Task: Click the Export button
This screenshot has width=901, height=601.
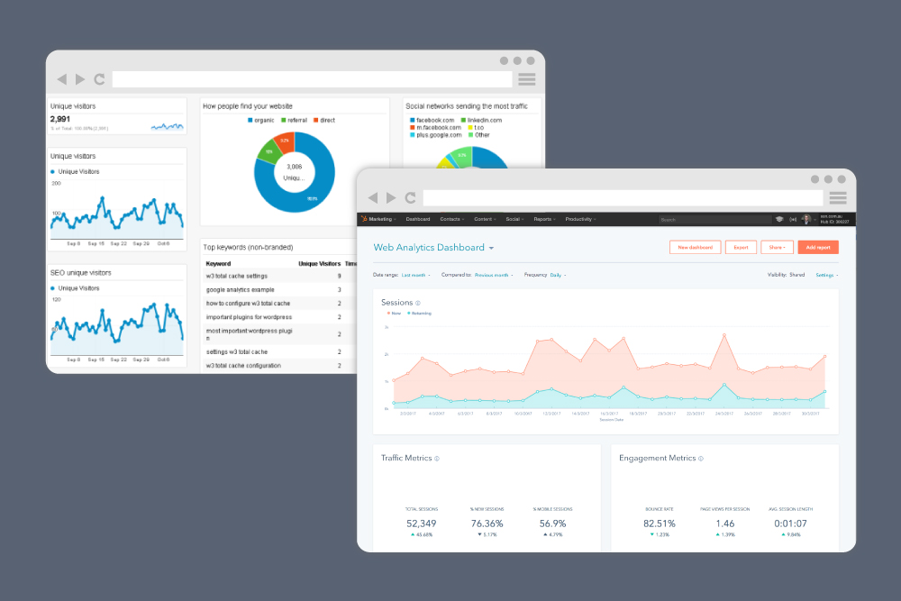Action: coord(742,247)
